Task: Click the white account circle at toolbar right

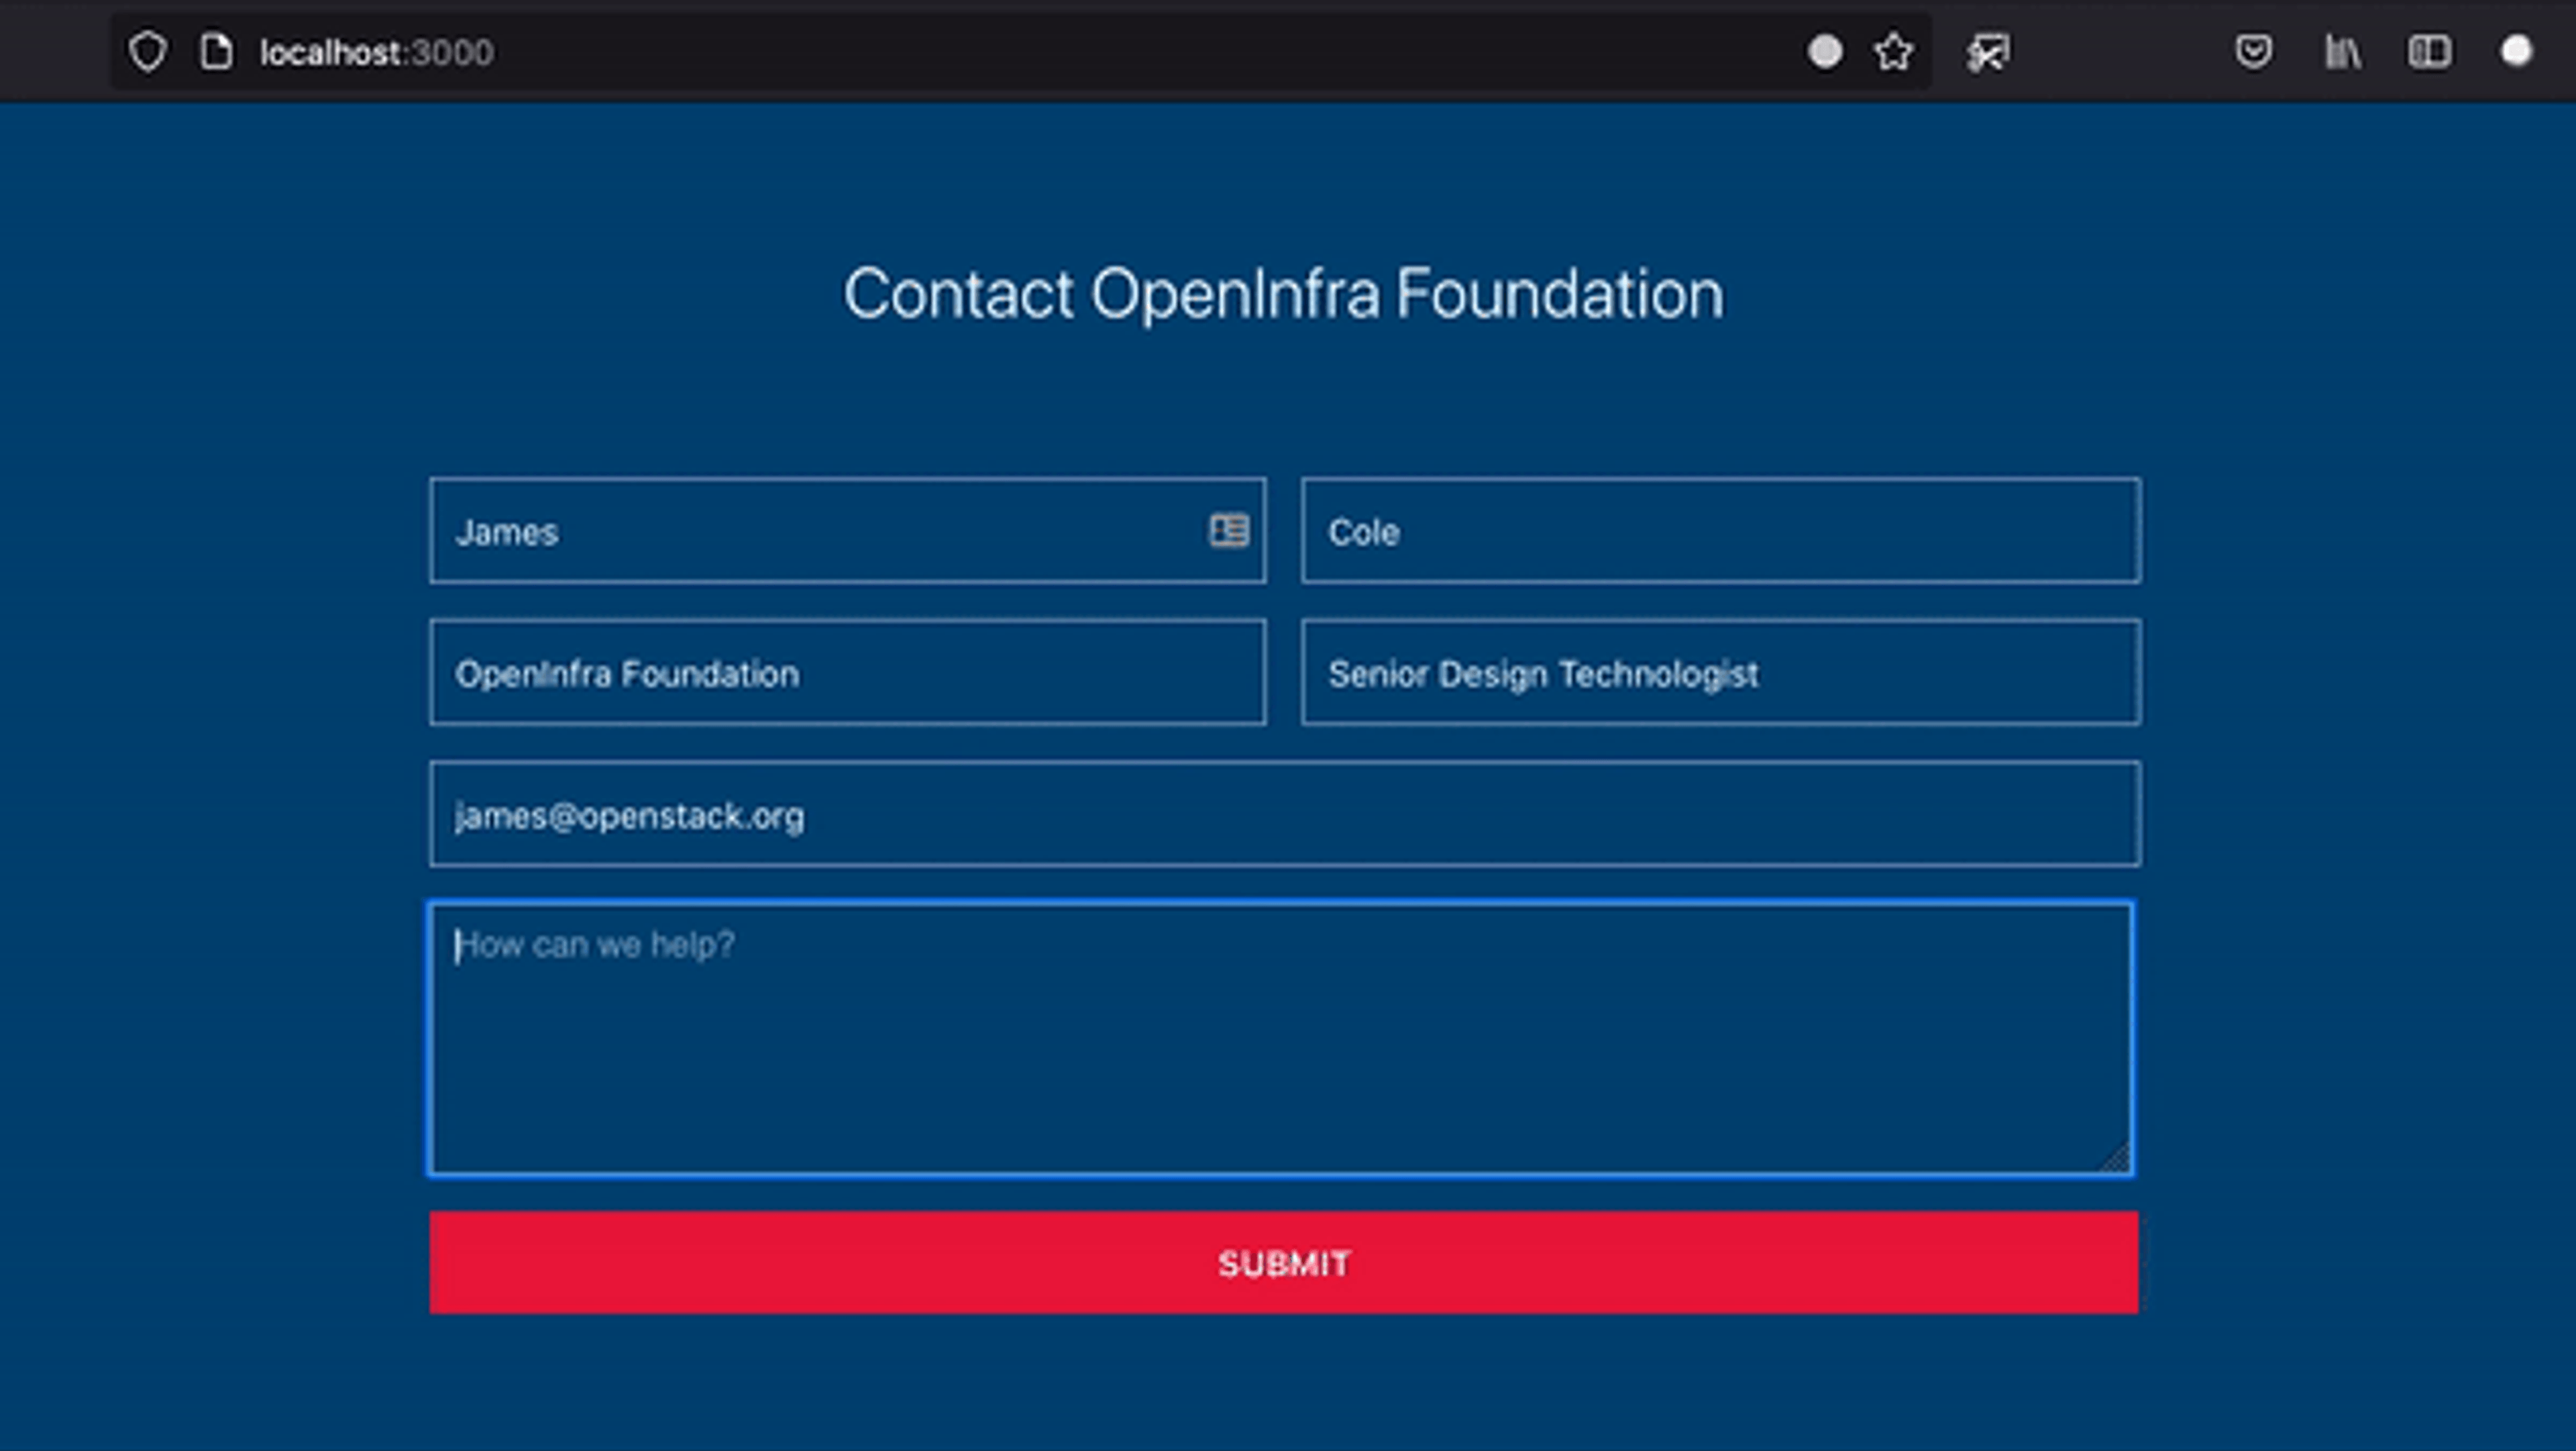Action: [2516, 51]
